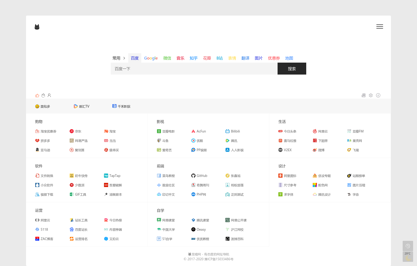Open the 今日头条 link

[x=287, y=131]
